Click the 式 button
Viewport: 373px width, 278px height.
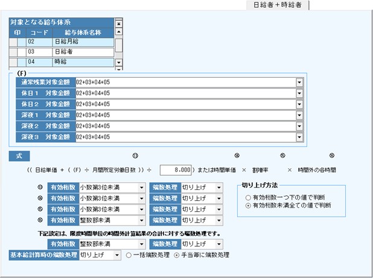pos(19,156)
